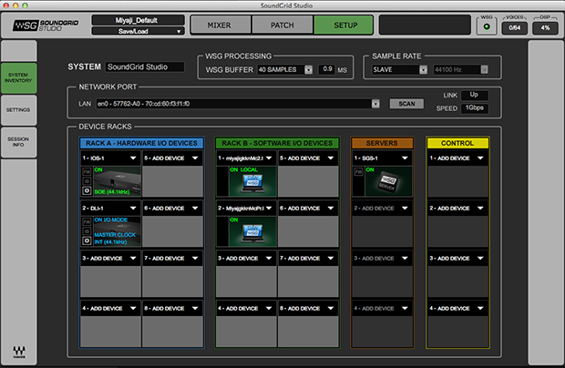
Task: Open the Session Info sidebar page
Action: (x=19, y=142)
